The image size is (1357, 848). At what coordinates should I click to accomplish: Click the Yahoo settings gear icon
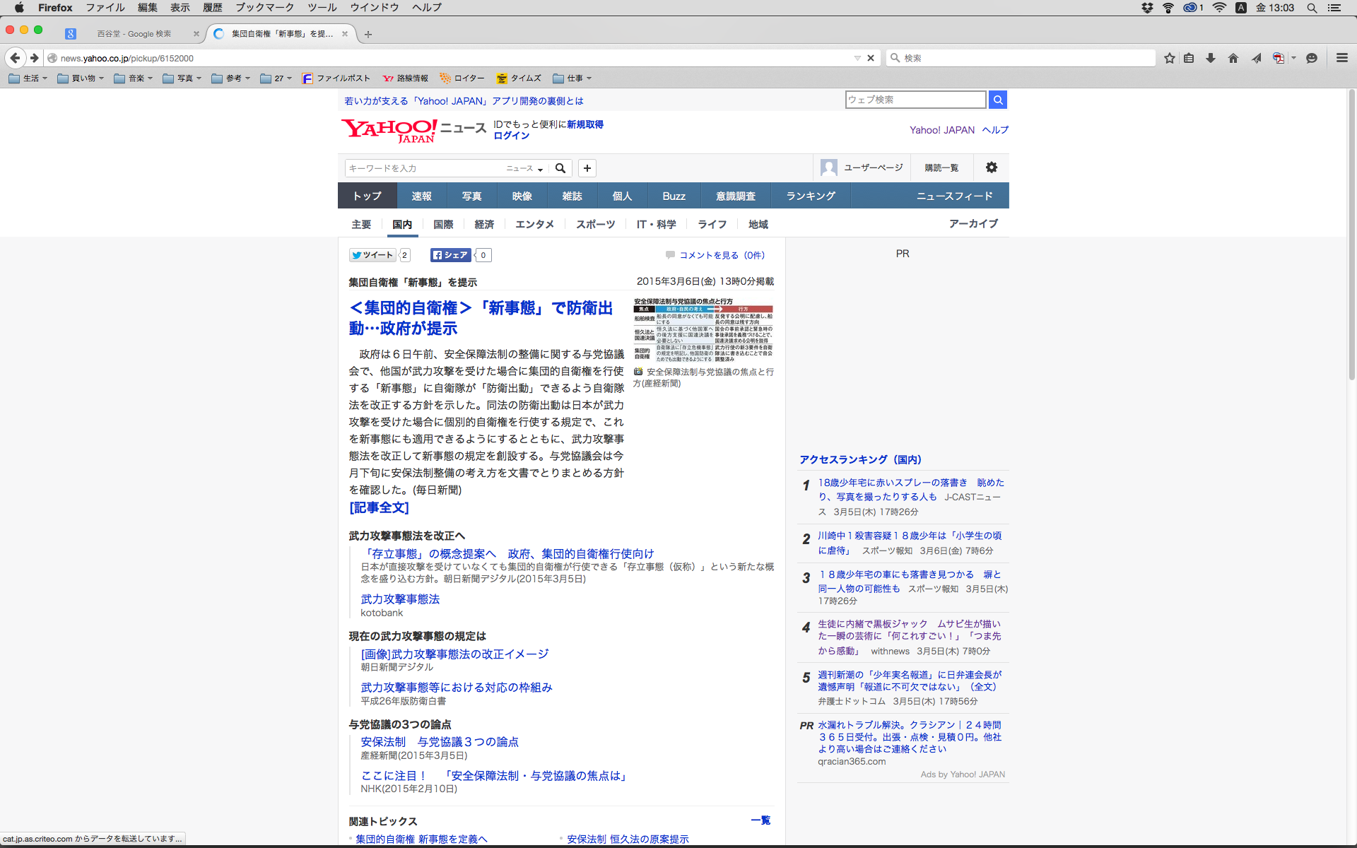992,167
